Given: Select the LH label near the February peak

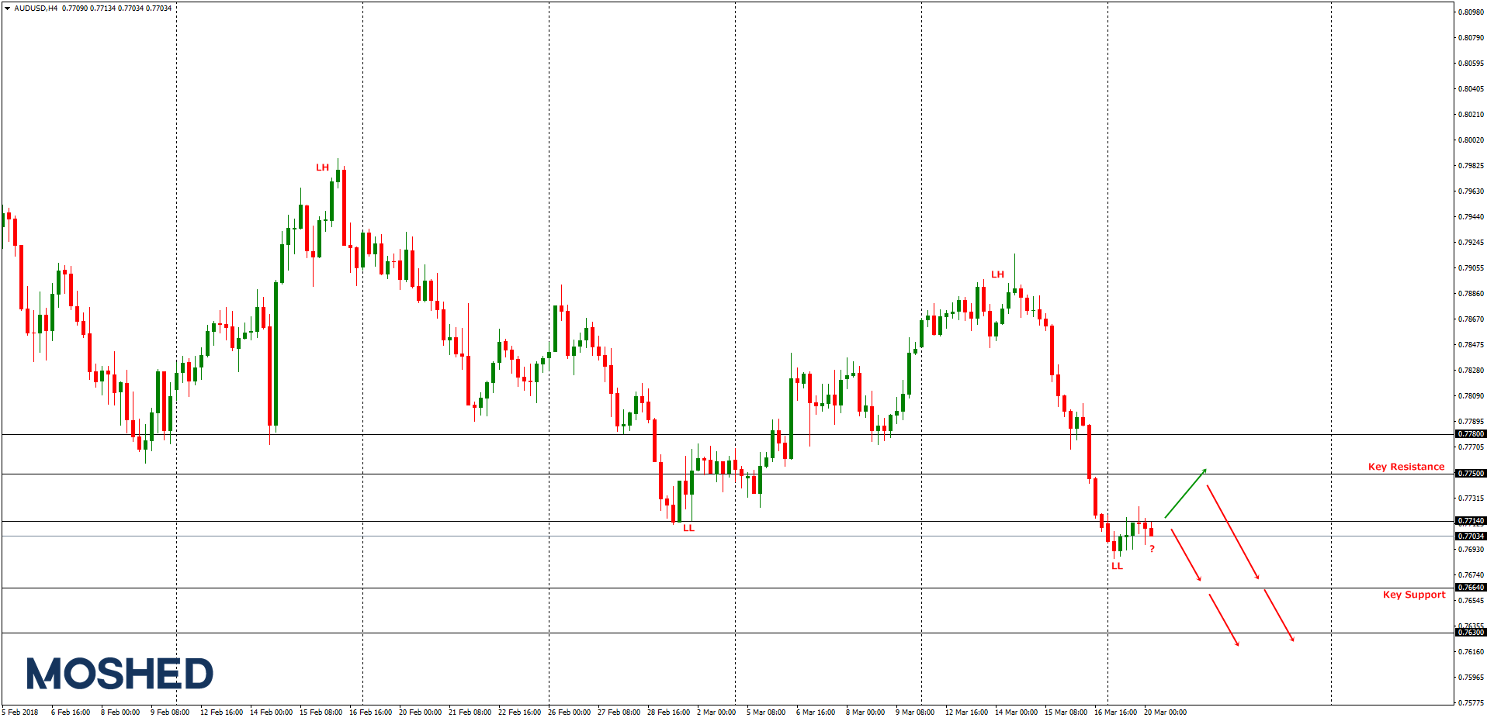Looking at the screenshot, I should pos(321,167).
